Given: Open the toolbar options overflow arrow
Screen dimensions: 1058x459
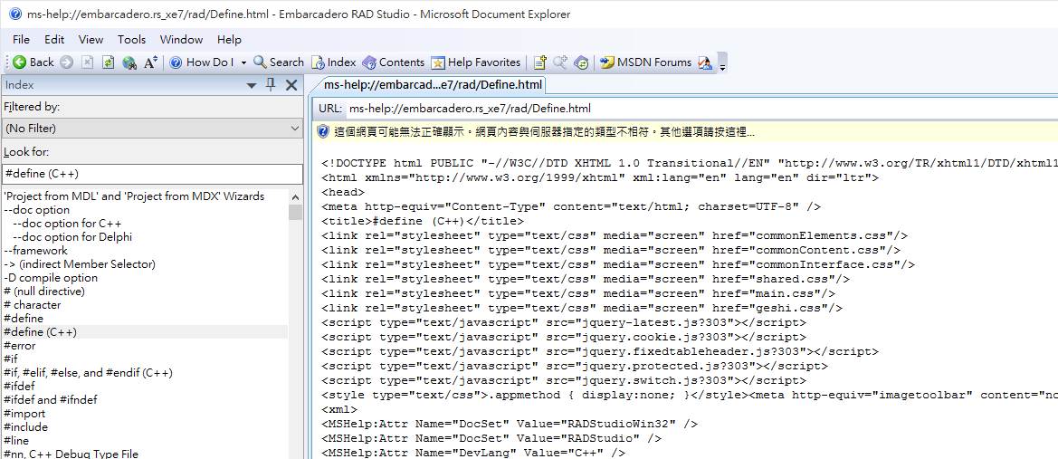Looking at the screenshot, I should pyautogui.click(x=723, y=64).
